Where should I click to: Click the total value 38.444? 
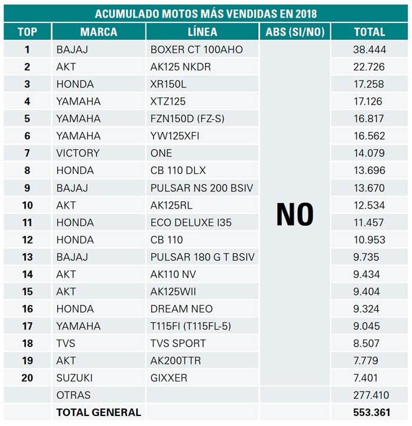pos(370,49)
